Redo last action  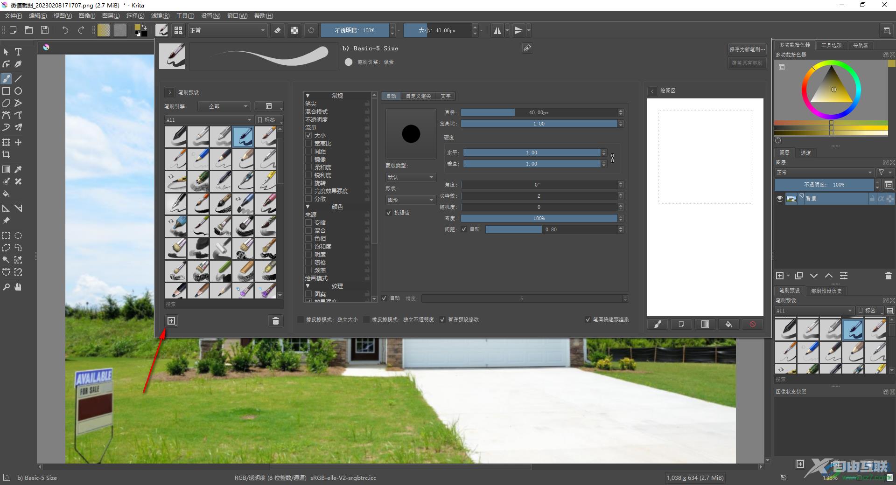click(x=81, y=30)
